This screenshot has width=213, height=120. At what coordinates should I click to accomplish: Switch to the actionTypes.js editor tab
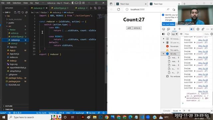(60, 8)
